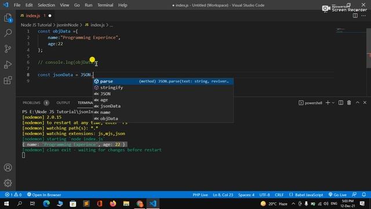The image size is (371, 209).
Task: Open Windows taskbar search
Action: [x=20, y=204]
